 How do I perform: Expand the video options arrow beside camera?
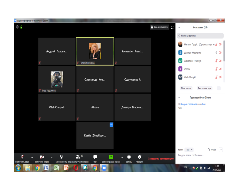[x=52, y=157]
